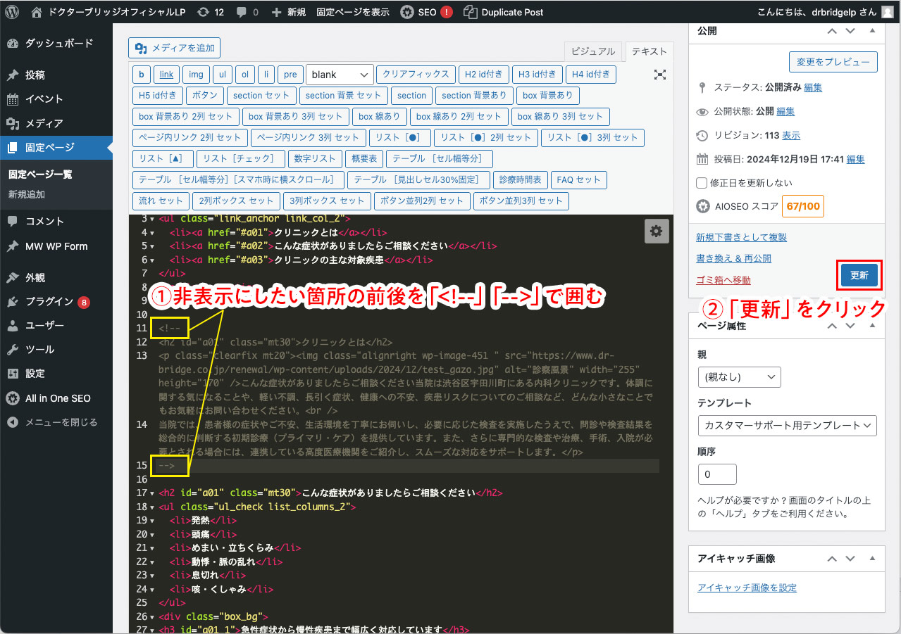This screenshot has width=901, height=634.
Task: Collapse the アイキャッチ画像 panel triangle
Action: point(872,558)
